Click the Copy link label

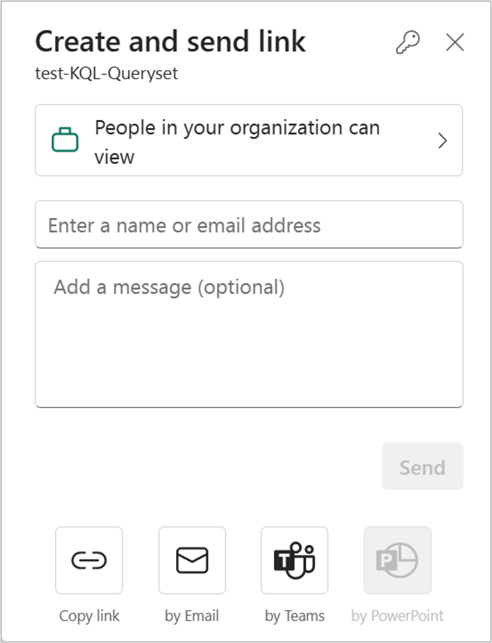(88, 616)
